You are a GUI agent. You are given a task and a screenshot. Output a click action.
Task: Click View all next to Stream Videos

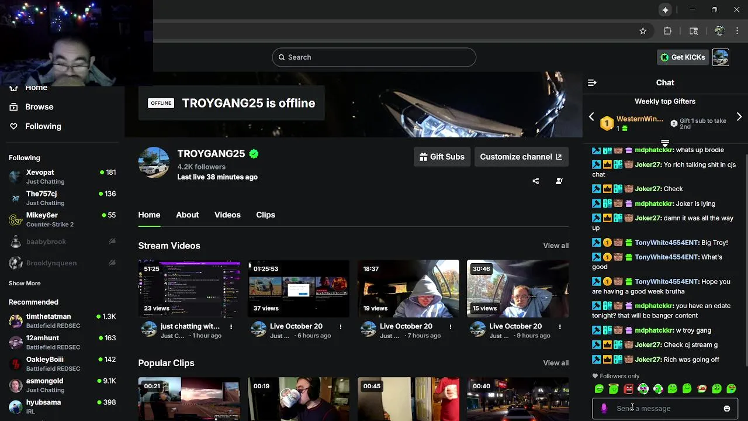556,246
